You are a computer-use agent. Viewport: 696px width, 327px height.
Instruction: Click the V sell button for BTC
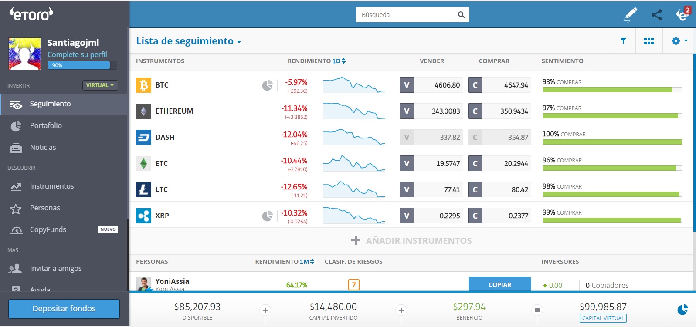point(407,85)
